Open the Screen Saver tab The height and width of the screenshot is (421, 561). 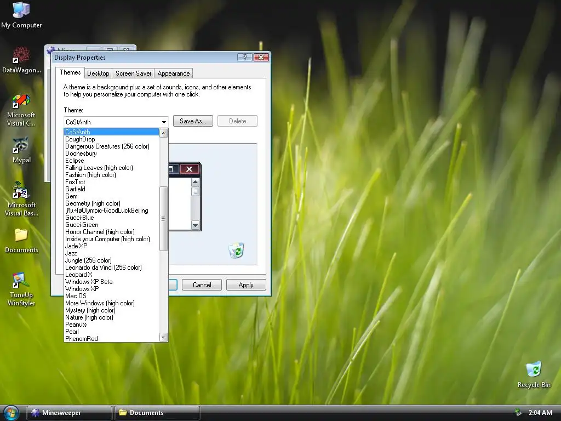coord(134,73)
